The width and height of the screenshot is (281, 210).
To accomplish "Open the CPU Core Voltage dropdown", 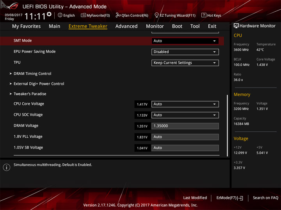I will [185, 104].
